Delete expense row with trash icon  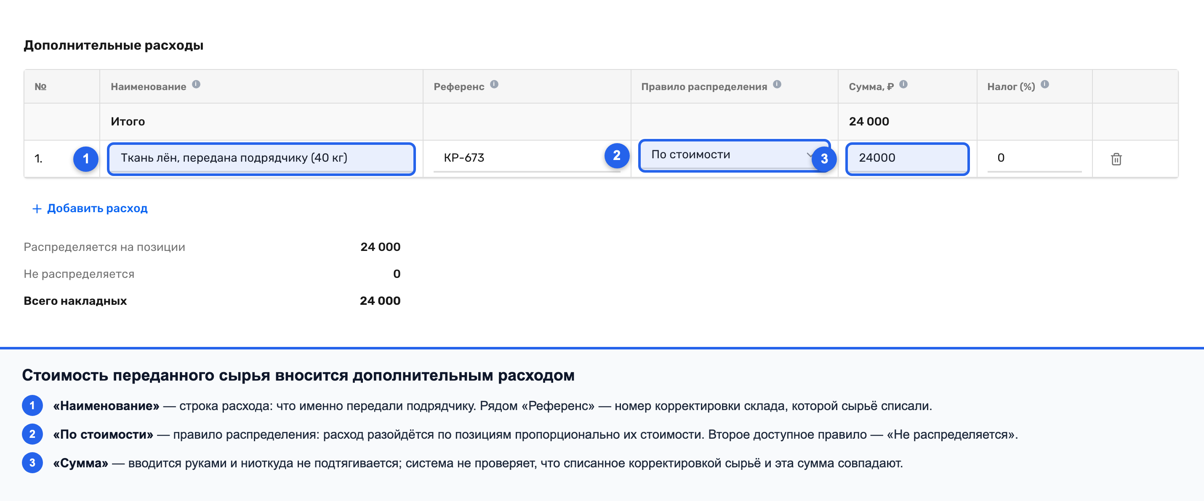pyautogui.click(x=1116, y=159)
